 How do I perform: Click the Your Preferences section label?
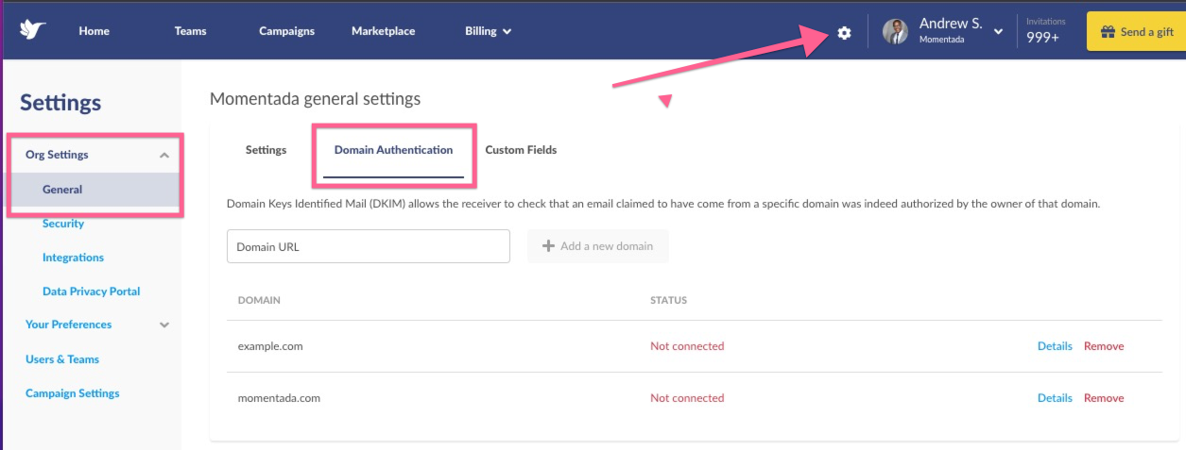(69, 325)
